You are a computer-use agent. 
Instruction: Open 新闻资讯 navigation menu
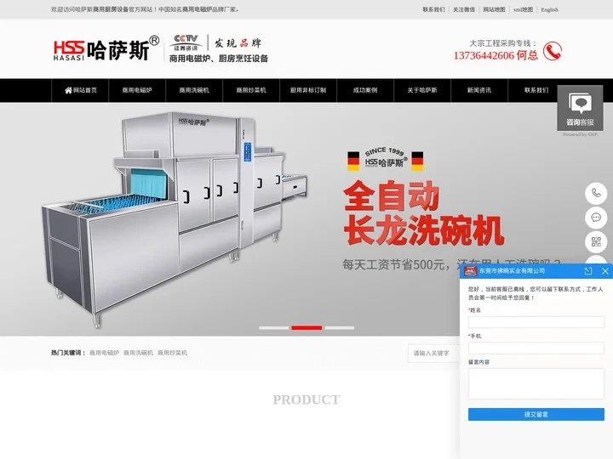479,90
